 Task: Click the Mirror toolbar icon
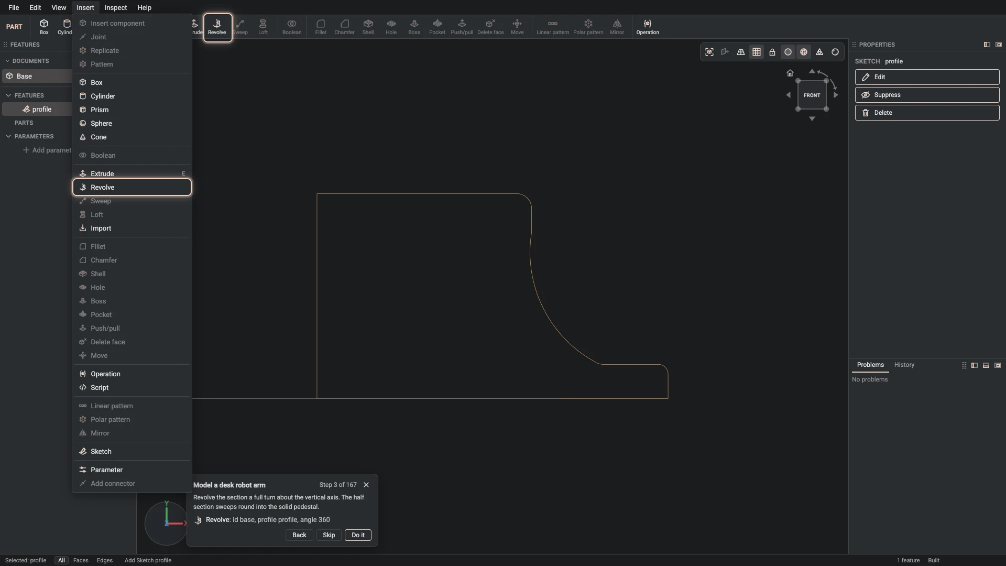[617, 27]
